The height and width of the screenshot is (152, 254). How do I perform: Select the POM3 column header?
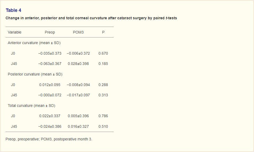click(78, 32)
